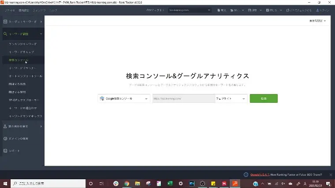Select ランキングキーワード in the sidebar
Screen dimensions: 335x188
click(23, 44)
